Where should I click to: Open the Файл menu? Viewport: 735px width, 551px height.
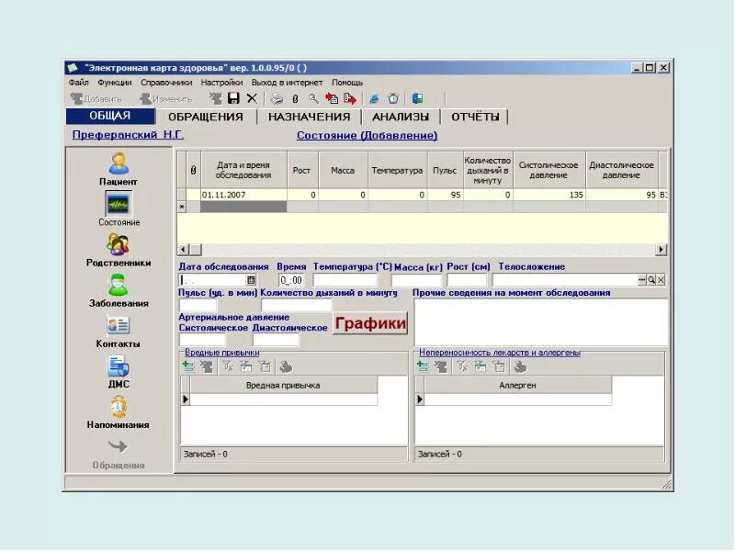[78, 83]
